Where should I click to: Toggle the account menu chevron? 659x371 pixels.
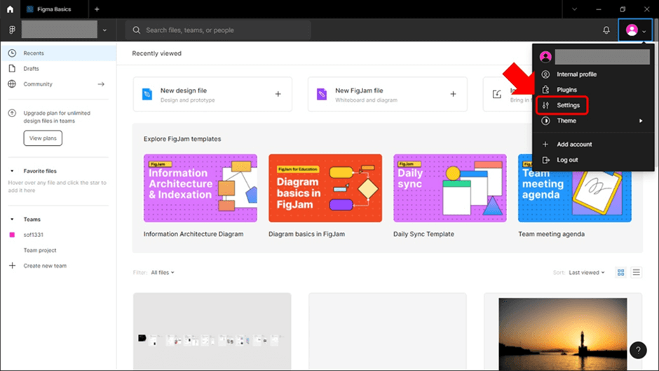644,31
